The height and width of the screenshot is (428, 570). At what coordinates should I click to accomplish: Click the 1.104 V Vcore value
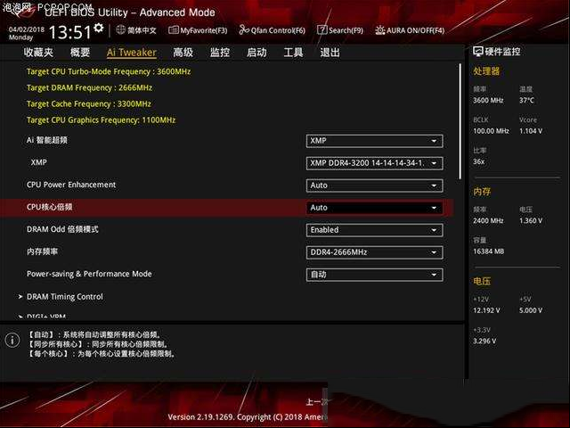pyautogui.click(x=531, y=131)
